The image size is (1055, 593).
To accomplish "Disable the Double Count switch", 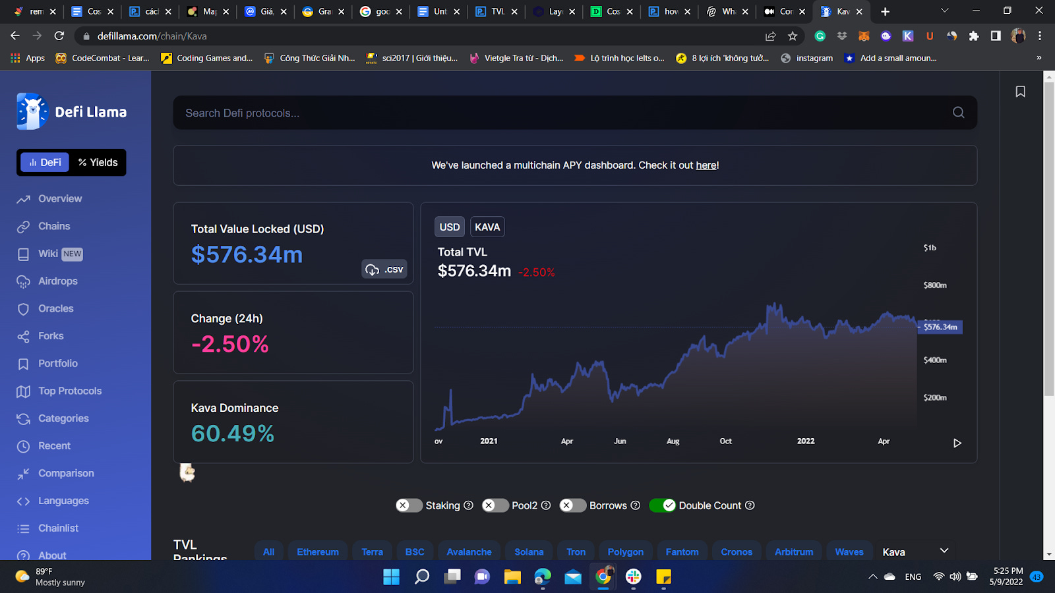I will (663, 505).
